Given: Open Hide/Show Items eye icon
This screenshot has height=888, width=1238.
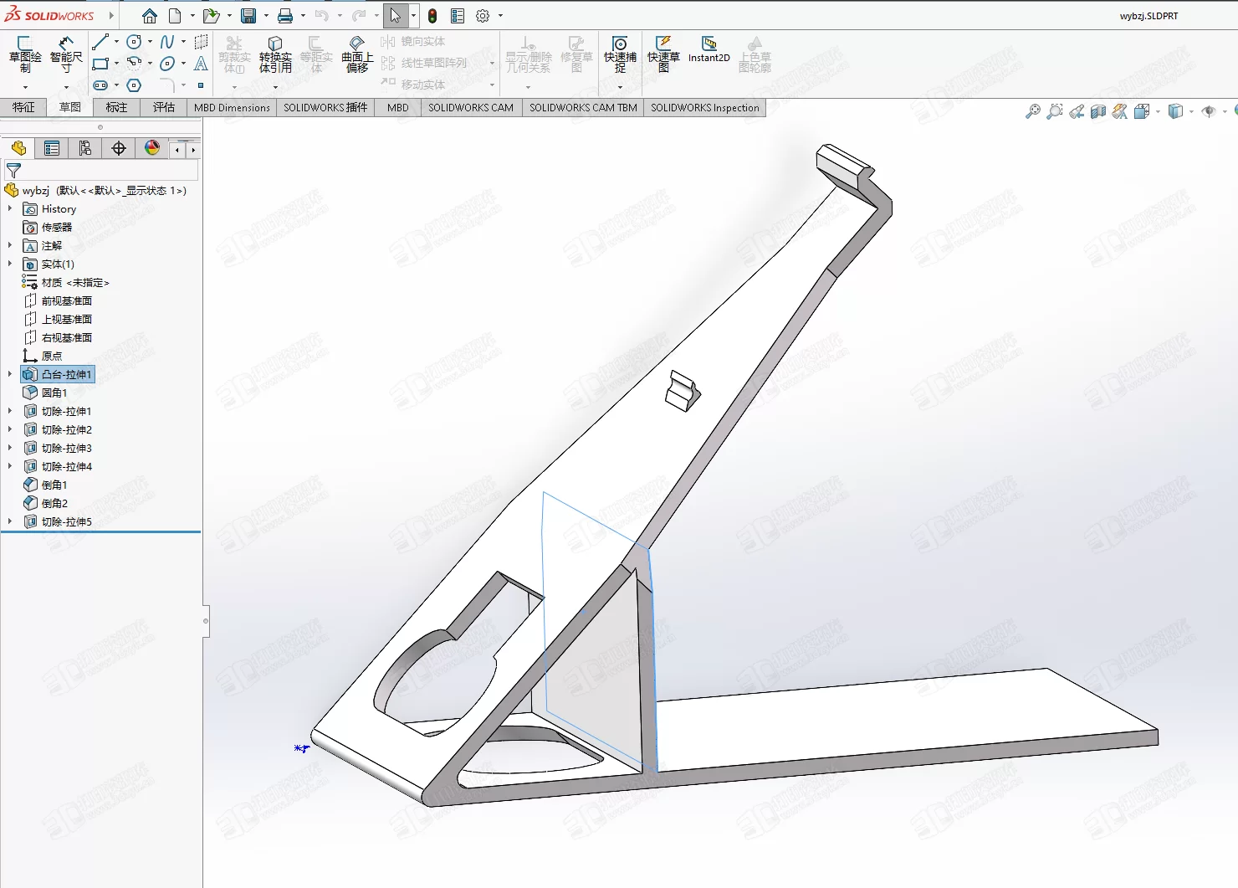Looking at the screenshot, I should (1209, 111).
